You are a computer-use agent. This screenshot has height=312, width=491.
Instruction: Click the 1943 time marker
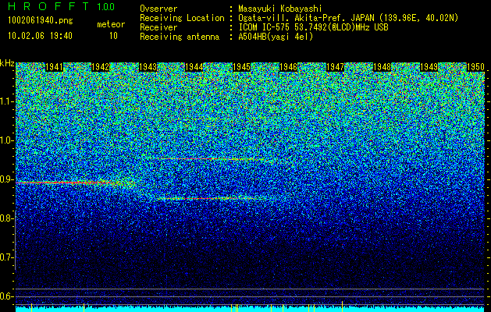pyautogui.click(x=148, y=67)
